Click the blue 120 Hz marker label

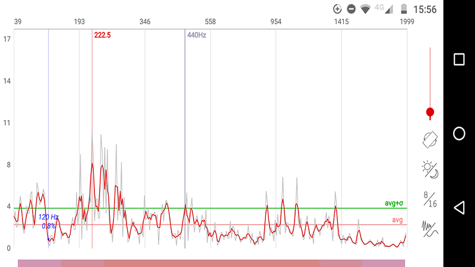point(49,217)
